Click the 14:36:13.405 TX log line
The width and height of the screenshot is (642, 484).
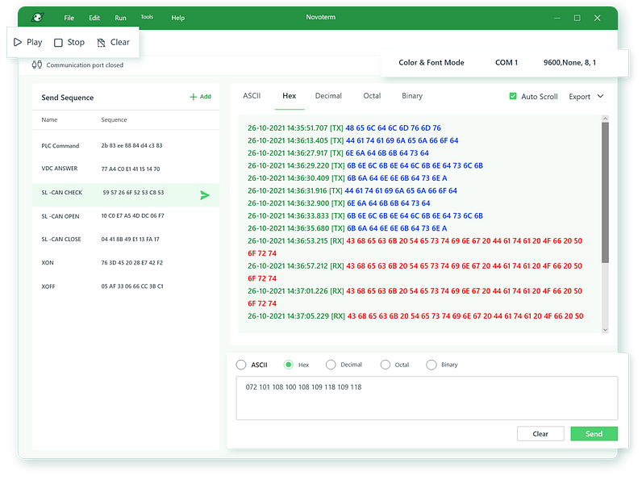(x=353, y=140)
